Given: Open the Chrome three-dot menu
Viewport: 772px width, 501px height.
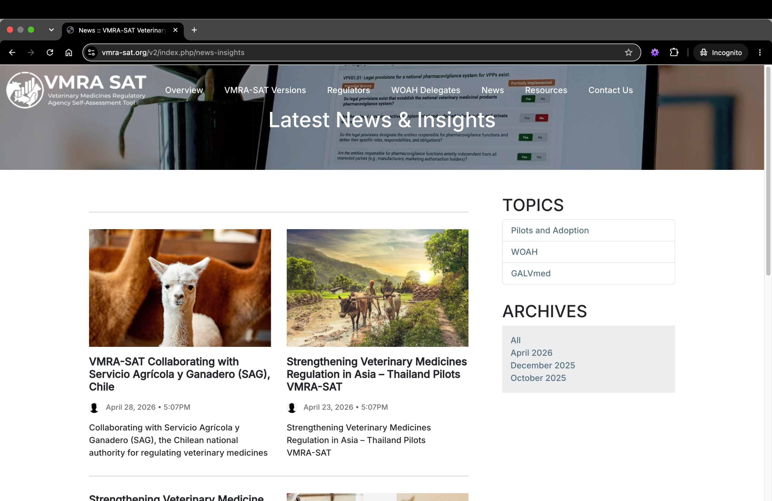Looking at the screenshot, I should pyautogui.click(x=760, y=52).
